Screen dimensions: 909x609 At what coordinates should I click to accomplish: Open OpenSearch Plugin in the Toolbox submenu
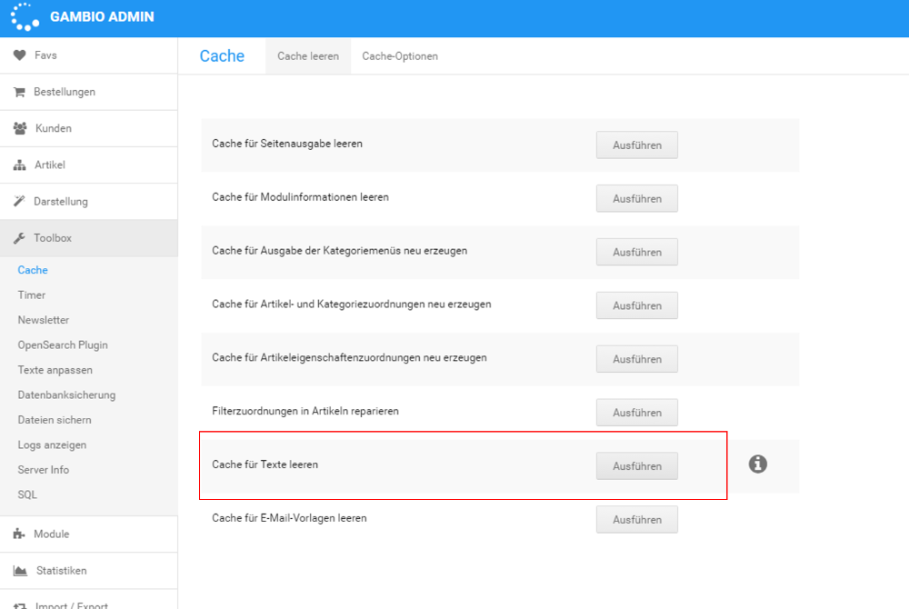click(x=63, y=344)
